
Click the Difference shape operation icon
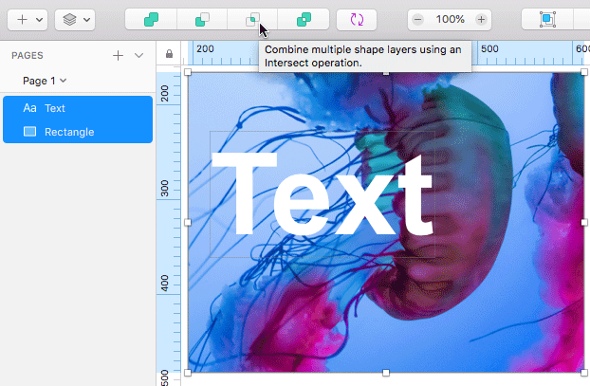pos(304,19)
